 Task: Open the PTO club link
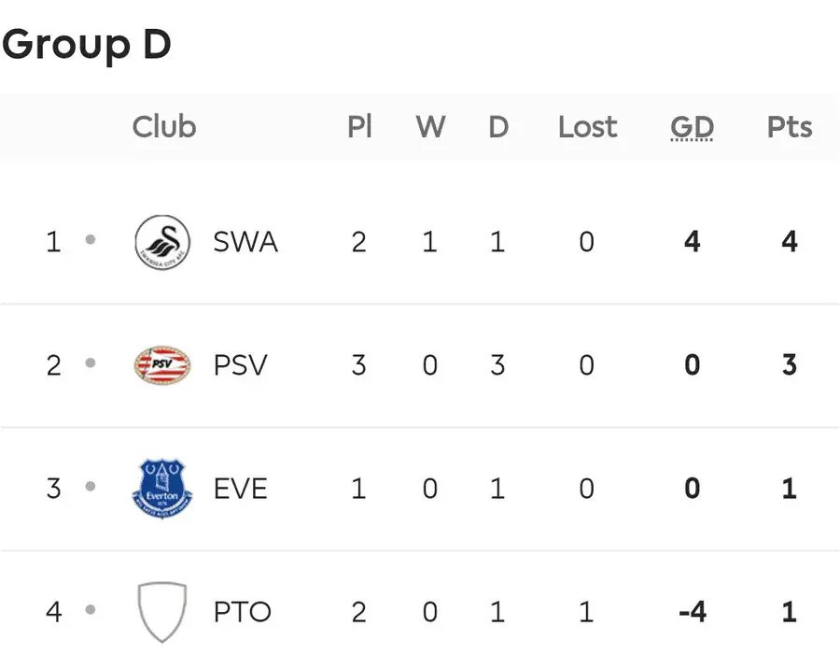pos(242,612)
